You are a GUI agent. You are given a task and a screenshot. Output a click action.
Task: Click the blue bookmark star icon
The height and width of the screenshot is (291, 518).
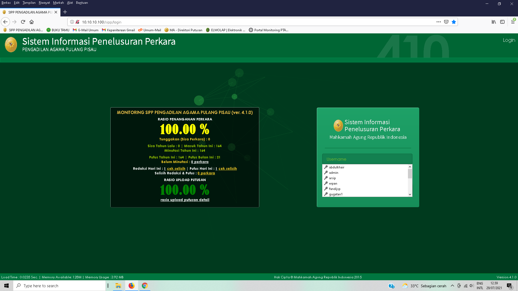pyautogui.click(x=454, y=22)
